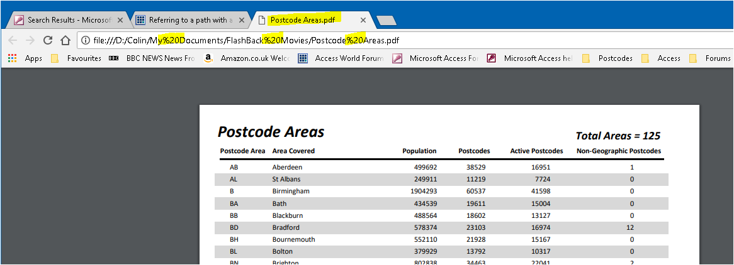The image size is (734, 265).
Task: Open the Favourites bookmark folder
Action: (x=76, y=58)
